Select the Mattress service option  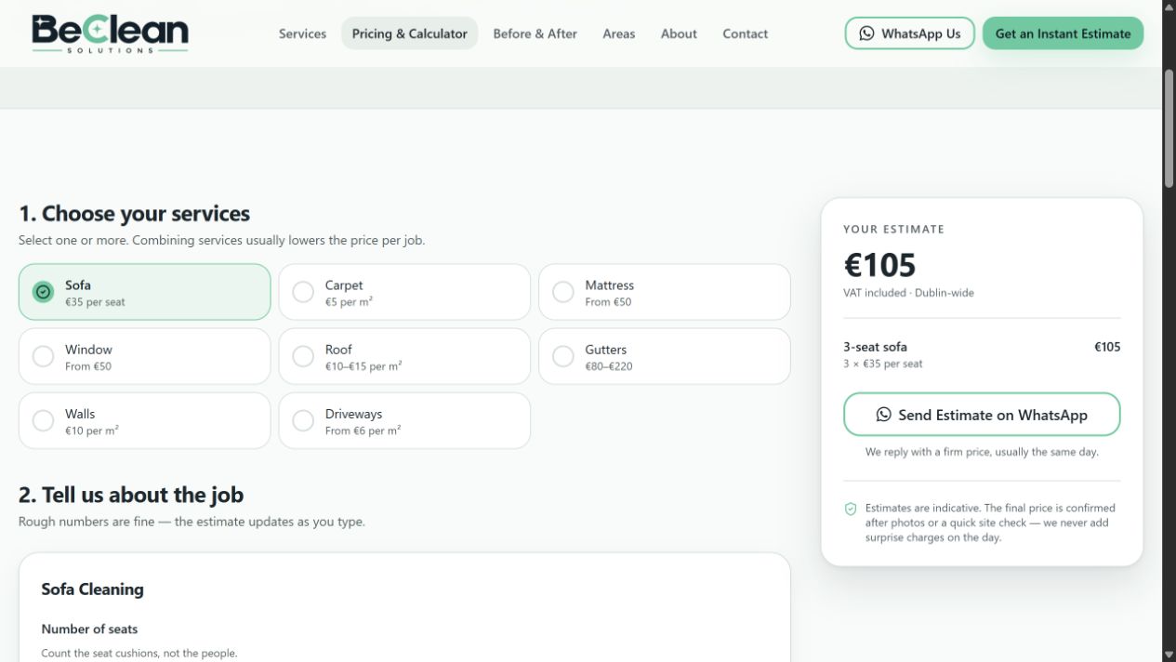pos(665,292)
